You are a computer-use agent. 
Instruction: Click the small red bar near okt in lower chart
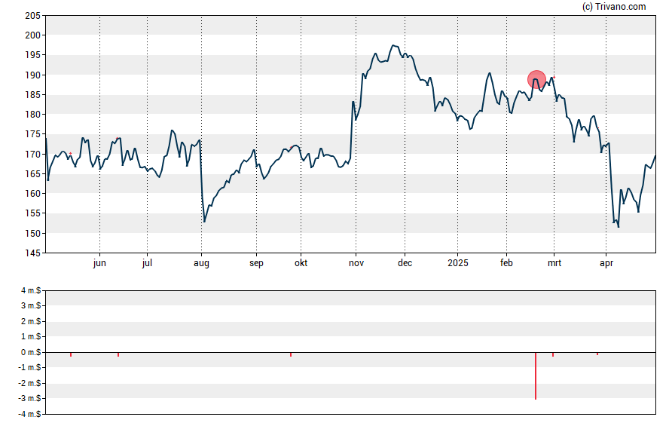click(291, 354)
